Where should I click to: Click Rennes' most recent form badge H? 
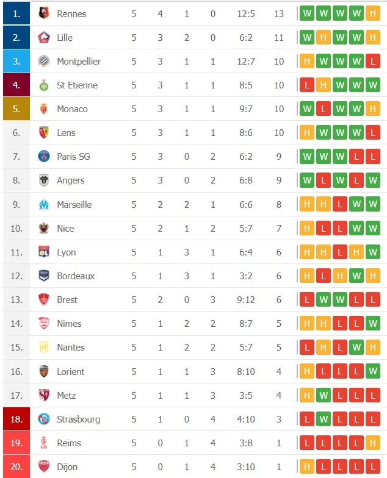point(373,13)
